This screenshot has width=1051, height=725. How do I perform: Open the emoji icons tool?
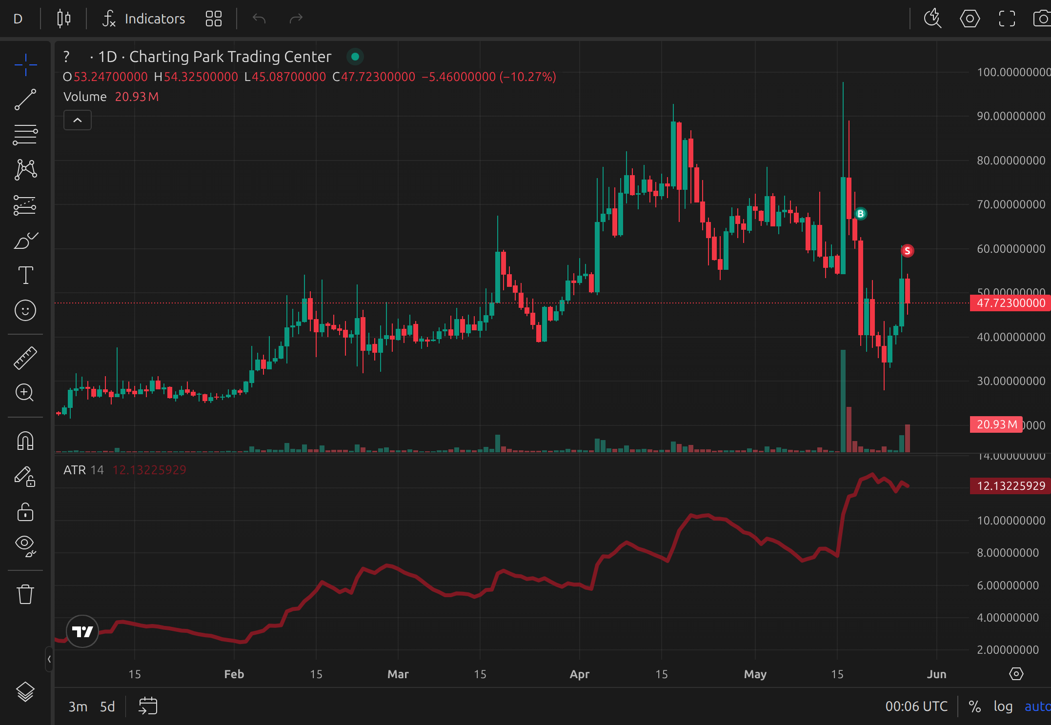pos(25,310)
